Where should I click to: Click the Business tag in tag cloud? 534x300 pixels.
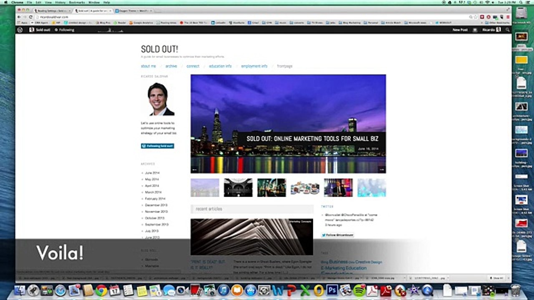tap(338, 262)
